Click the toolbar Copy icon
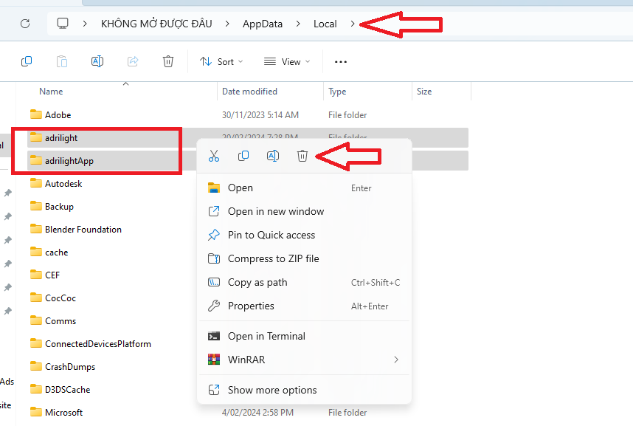633x426 pixels. (x=27, y=61)
